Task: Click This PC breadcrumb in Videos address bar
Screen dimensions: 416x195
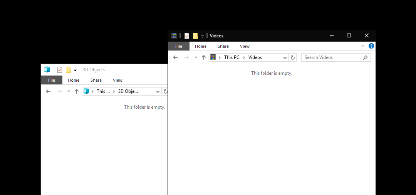Action: (232, 57)
